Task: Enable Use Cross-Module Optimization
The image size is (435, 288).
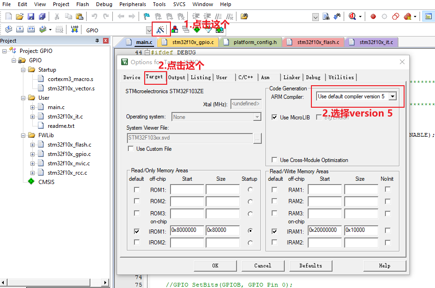Action: [x=274, y=160]
